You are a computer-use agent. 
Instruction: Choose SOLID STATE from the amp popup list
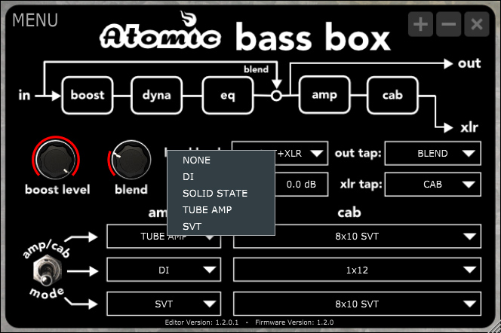click(221, 194)
